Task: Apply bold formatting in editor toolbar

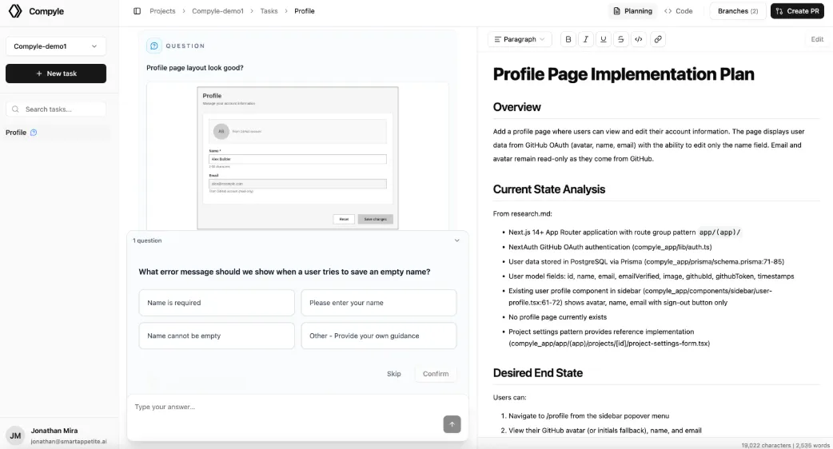Action: pos(568,39)
